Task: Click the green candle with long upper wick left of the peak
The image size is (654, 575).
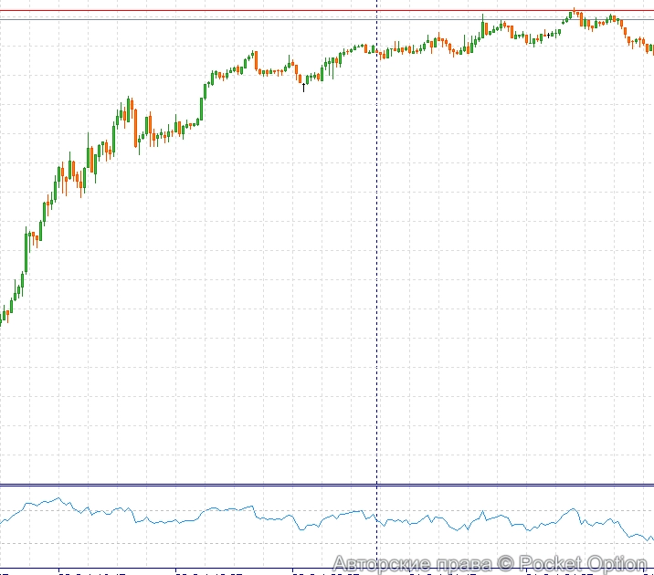Action: tap(482, 27)
